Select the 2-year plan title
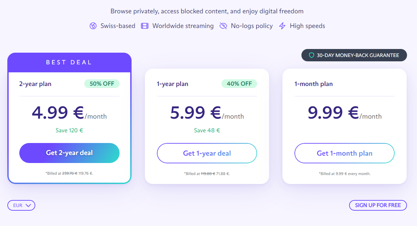 click(x=35, y=84)
